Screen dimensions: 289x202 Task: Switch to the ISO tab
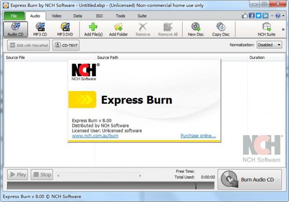tap(99, 16)
